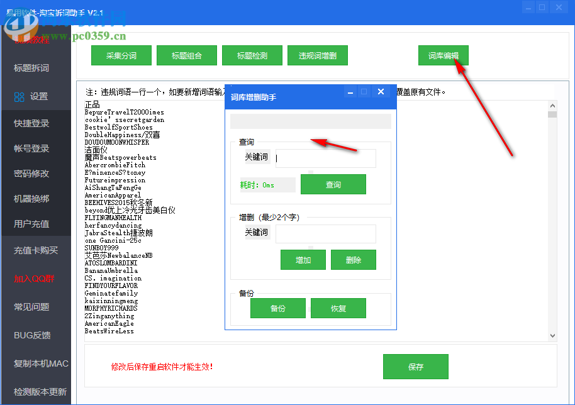Click list entry FINDYOURFLAVOR

pyautogui.click(x=111, y=286)
